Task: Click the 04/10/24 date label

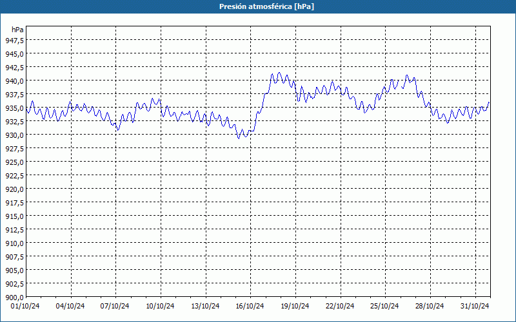Action: coord(70,306)
